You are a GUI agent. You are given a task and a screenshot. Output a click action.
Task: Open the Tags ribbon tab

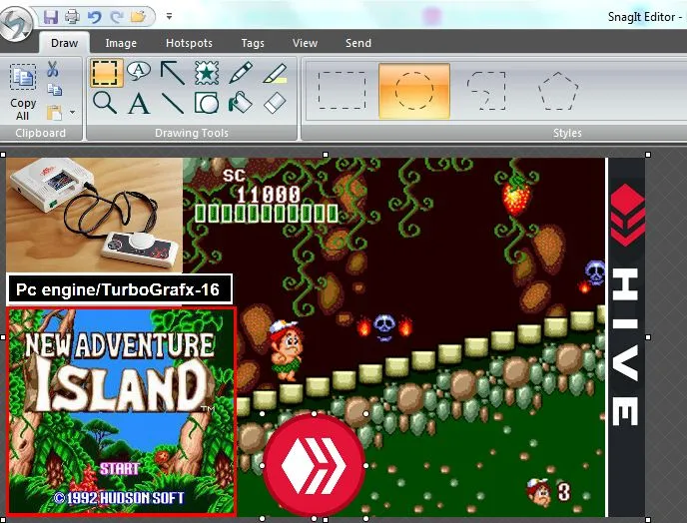[x=253, y=43]
